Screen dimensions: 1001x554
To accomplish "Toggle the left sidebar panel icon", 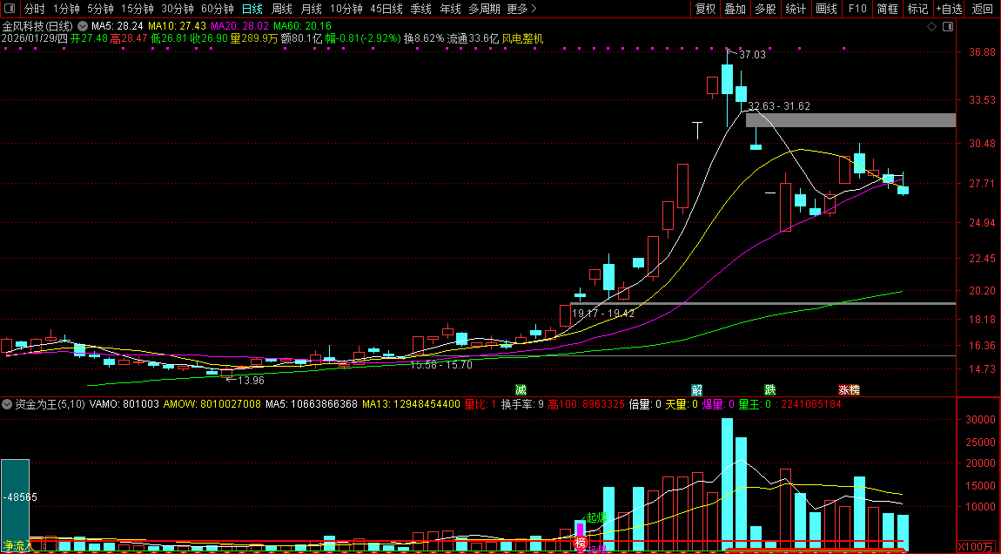I will [x=10, y=9].
